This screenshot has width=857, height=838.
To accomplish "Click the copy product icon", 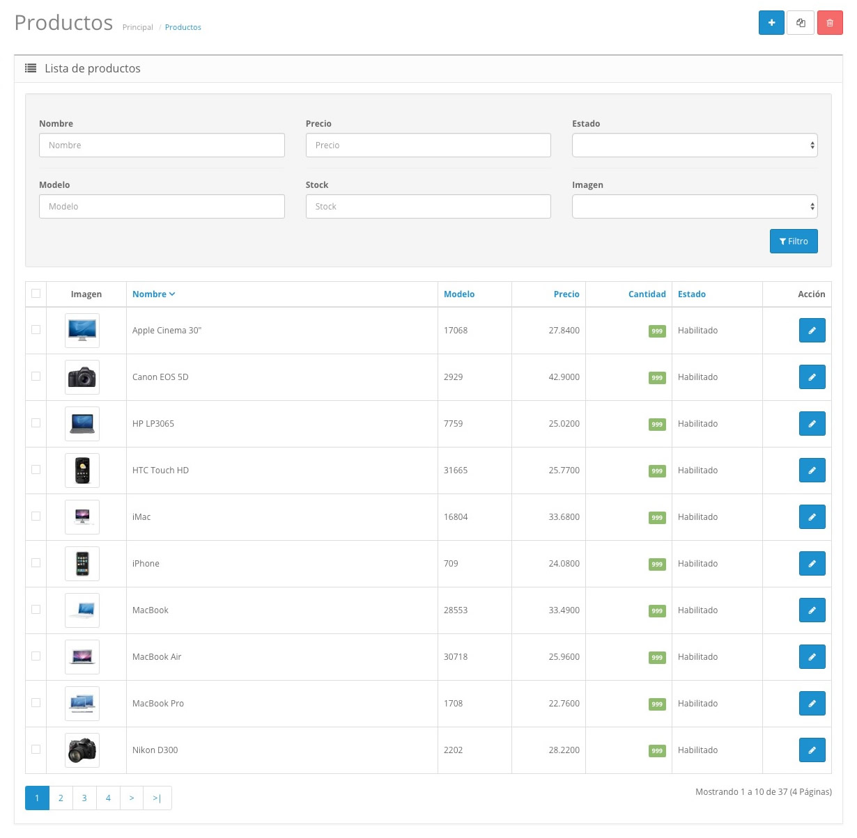I will click(x=801, y=23).
